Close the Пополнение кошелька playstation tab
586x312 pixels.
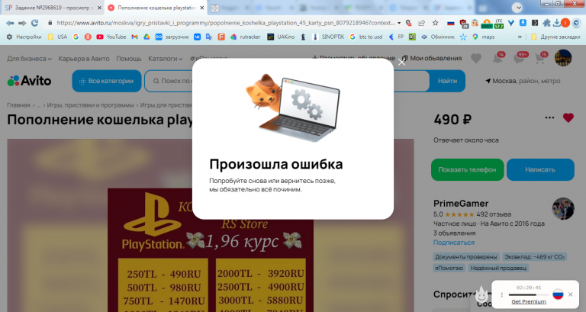point(201,8)
